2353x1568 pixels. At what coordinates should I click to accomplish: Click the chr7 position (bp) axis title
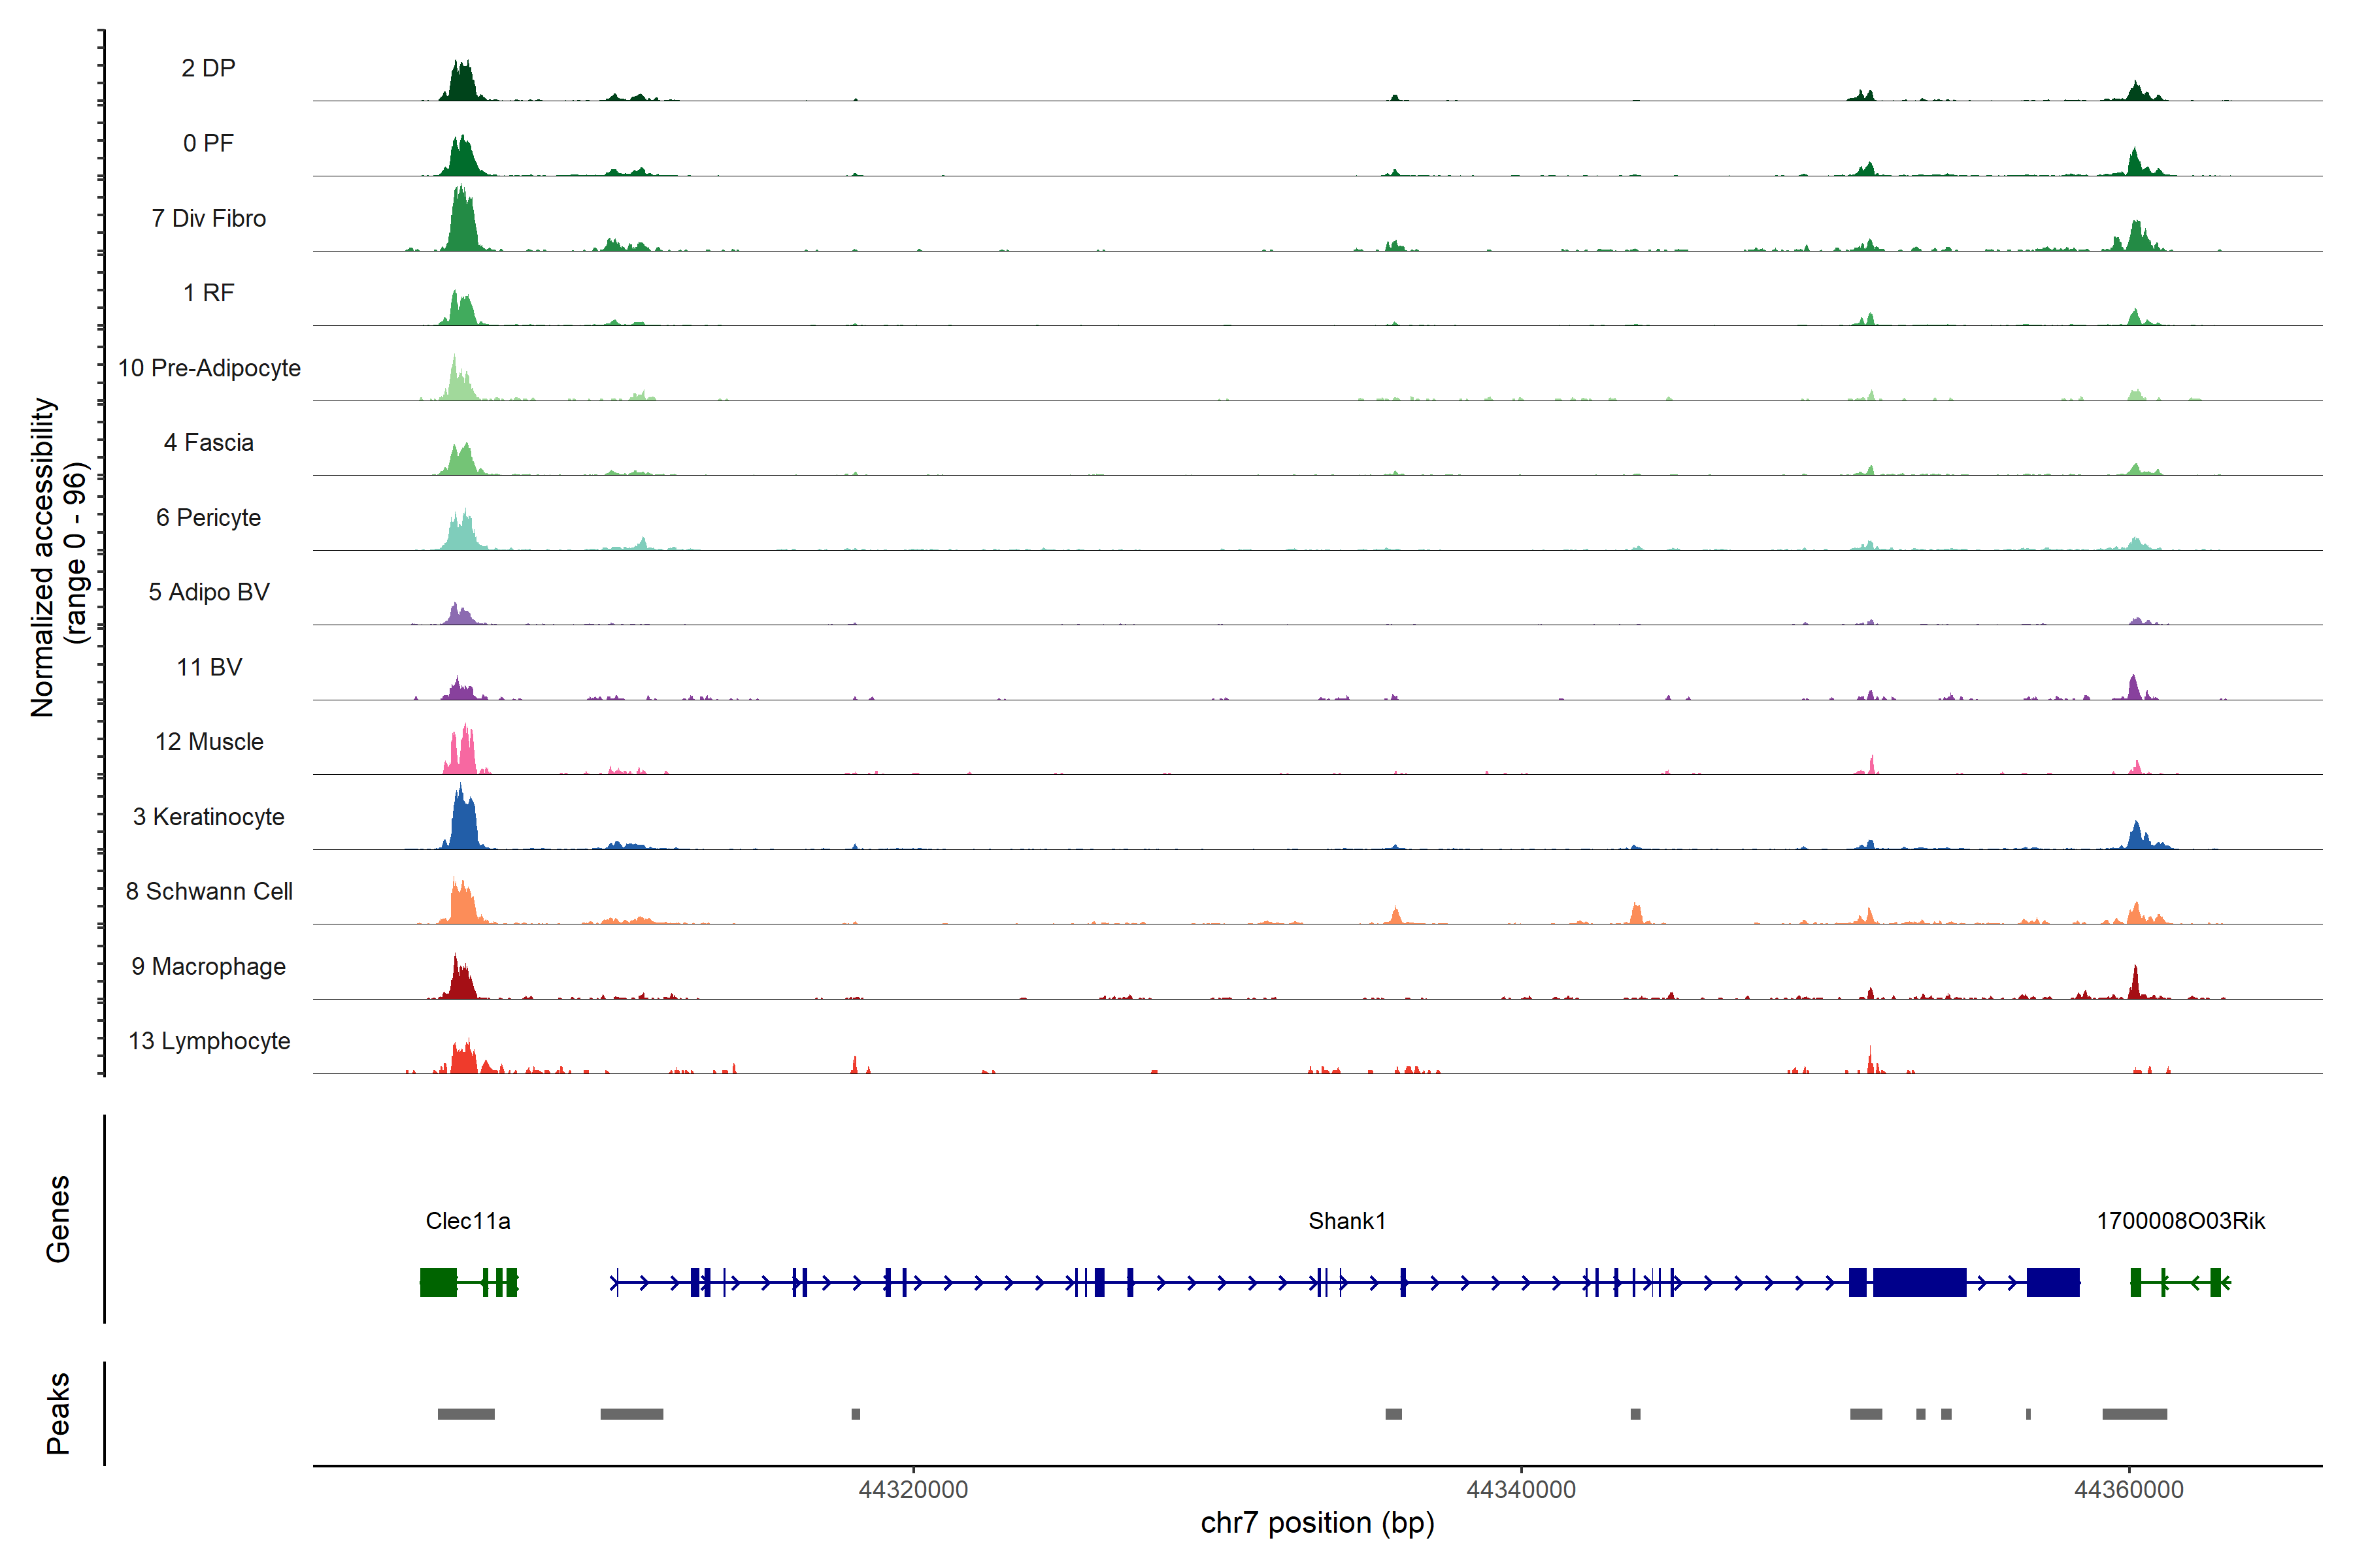tap(1316, 1523)
